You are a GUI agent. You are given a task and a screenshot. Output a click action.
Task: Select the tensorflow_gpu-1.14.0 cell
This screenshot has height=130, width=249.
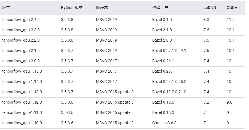[22, 82]
